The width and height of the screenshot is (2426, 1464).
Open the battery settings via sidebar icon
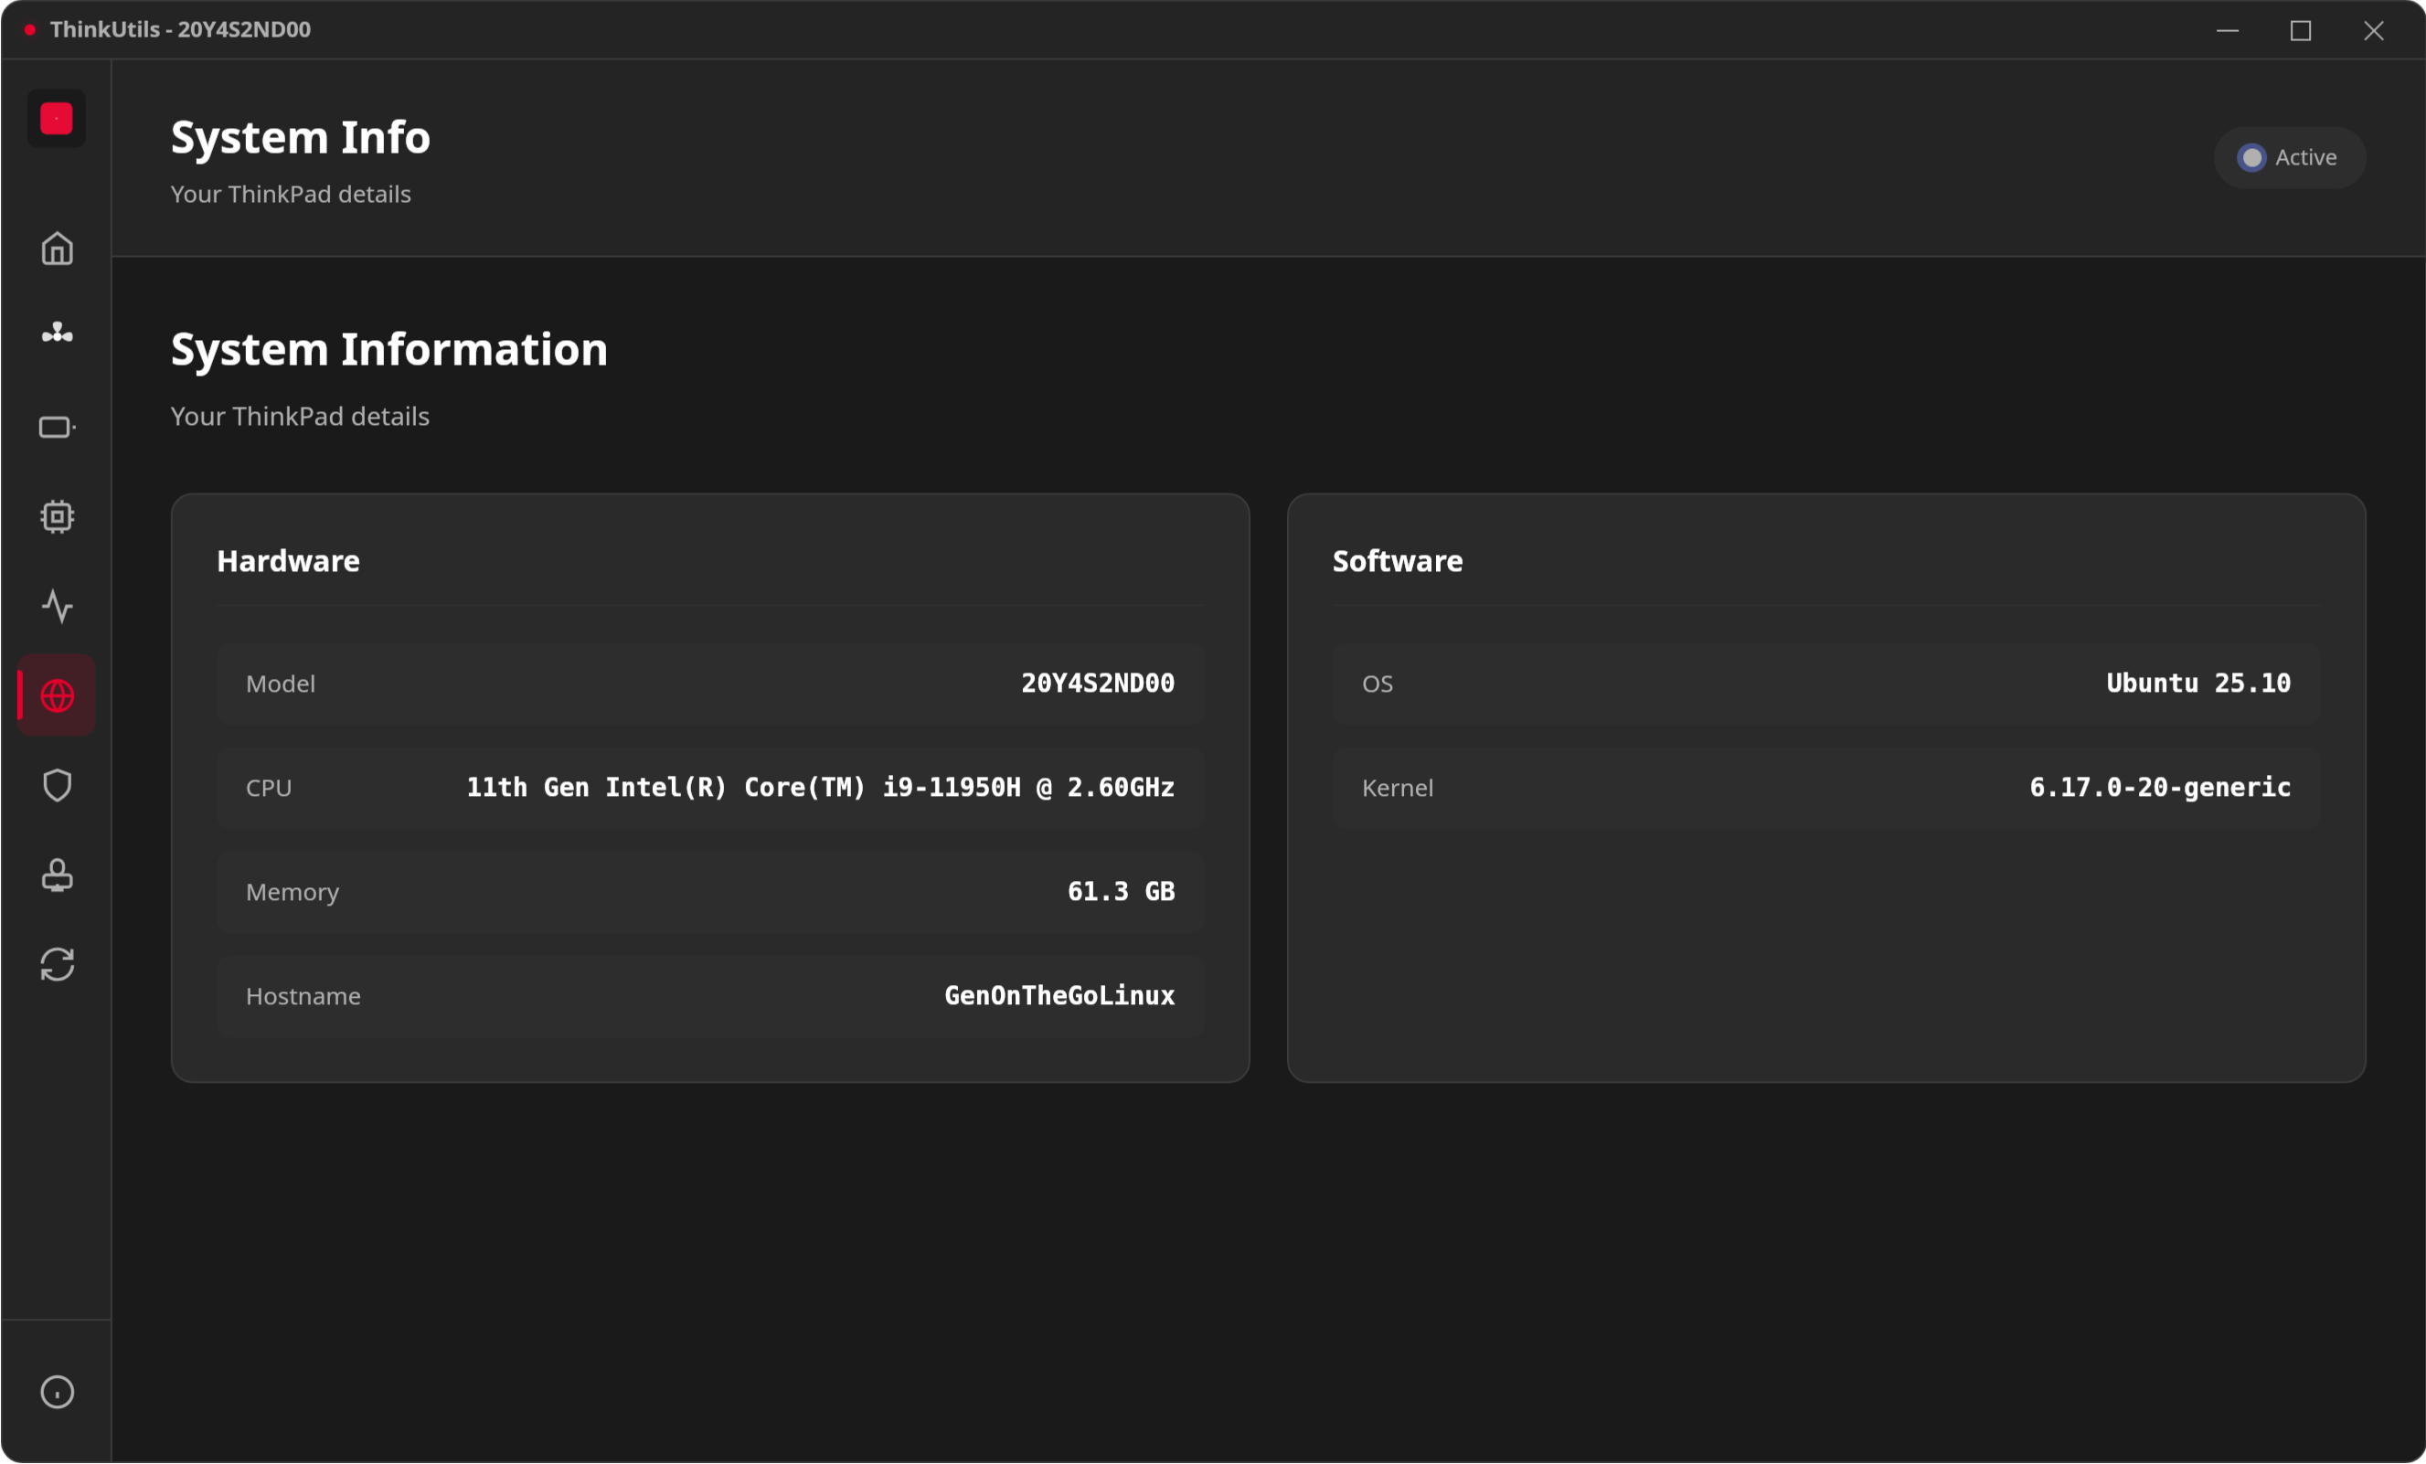pos(56,426)
